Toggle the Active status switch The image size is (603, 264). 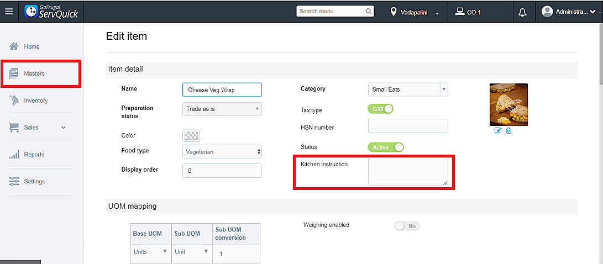tap(386, 147)
